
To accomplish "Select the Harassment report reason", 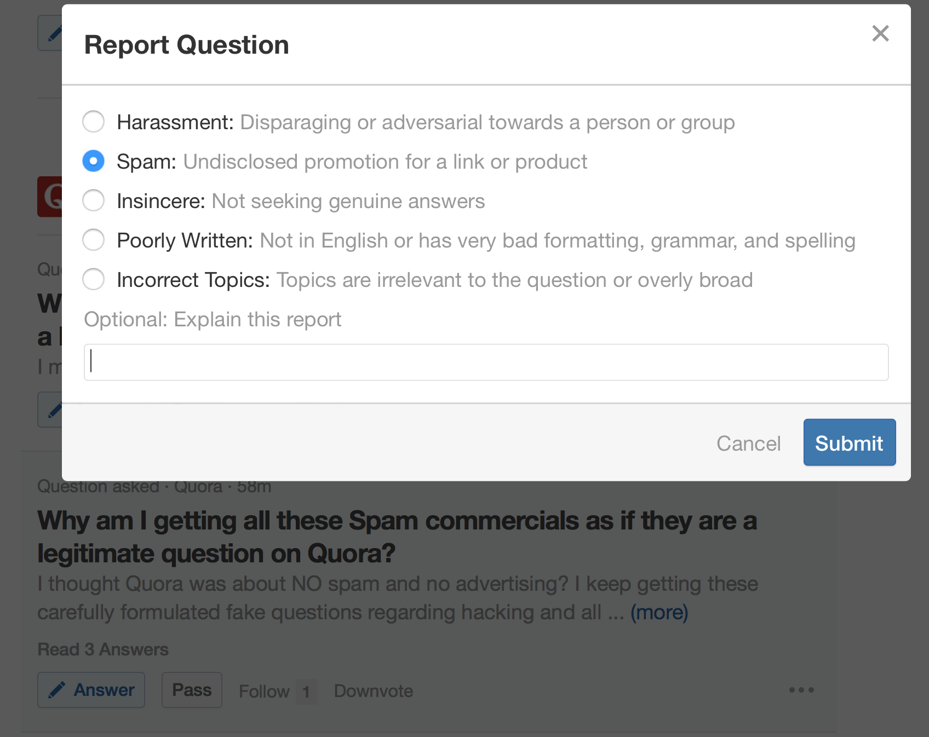I will click(x=93, y=122).
